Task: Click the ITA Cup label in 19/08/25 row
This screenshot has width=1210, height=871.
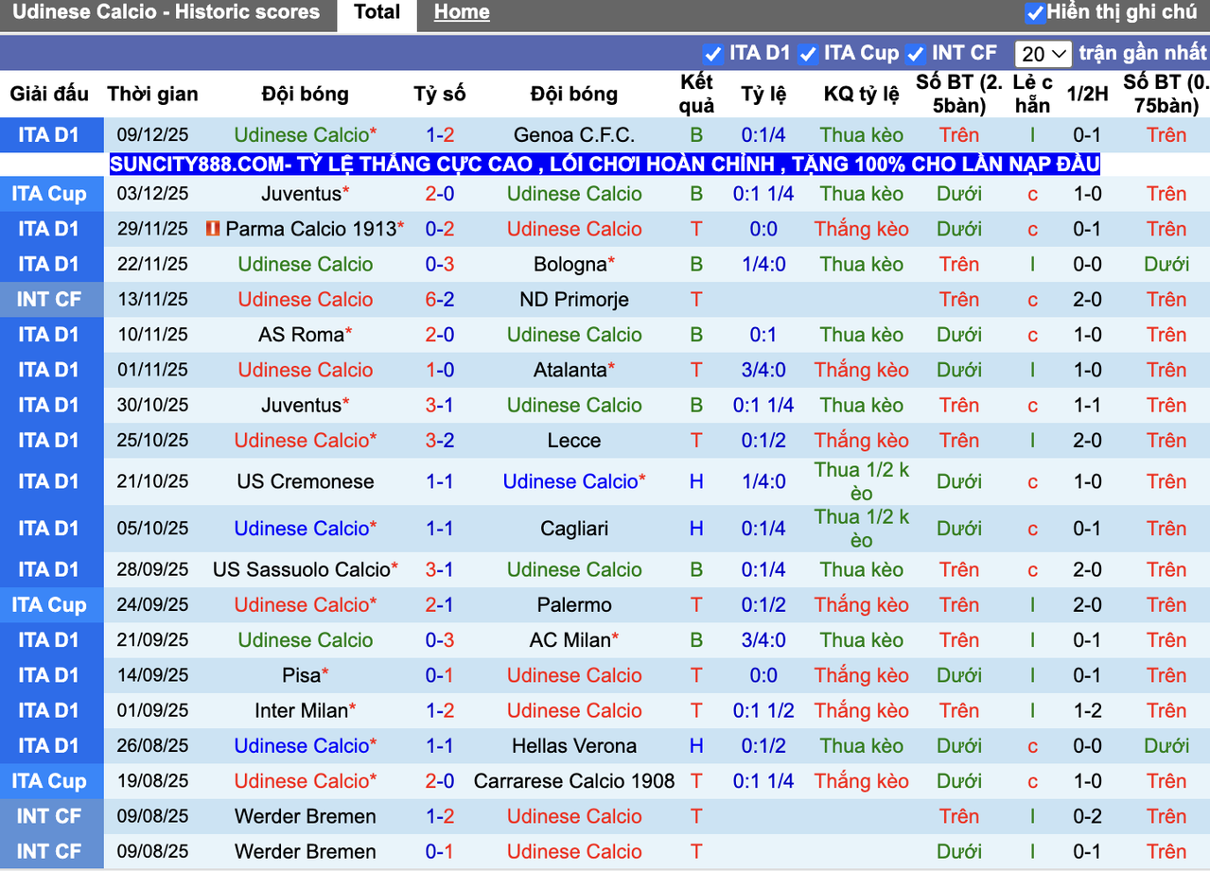Action: [48, 781]
